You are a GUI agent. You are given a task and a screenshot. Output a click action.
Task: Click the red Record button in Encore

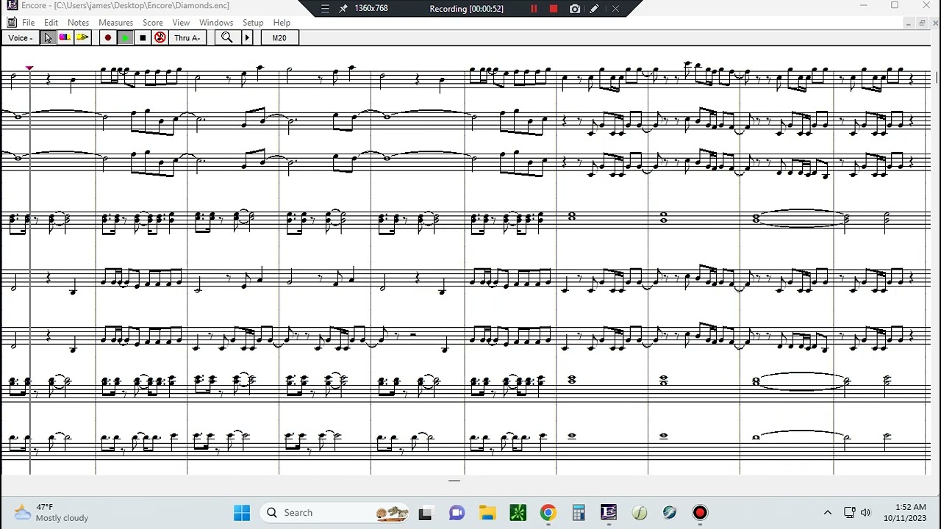[x=107, y=37]
